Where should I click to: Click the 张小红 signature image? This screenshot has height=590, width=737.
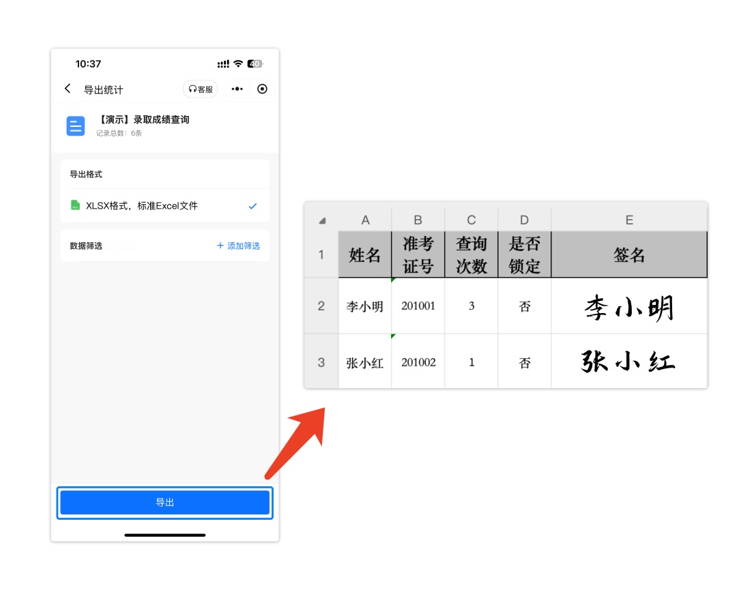[628, 362]
